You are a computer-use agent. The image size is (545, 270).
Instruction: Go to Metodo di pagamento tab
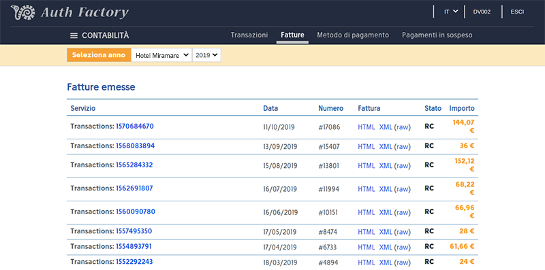tap(353, 35)
